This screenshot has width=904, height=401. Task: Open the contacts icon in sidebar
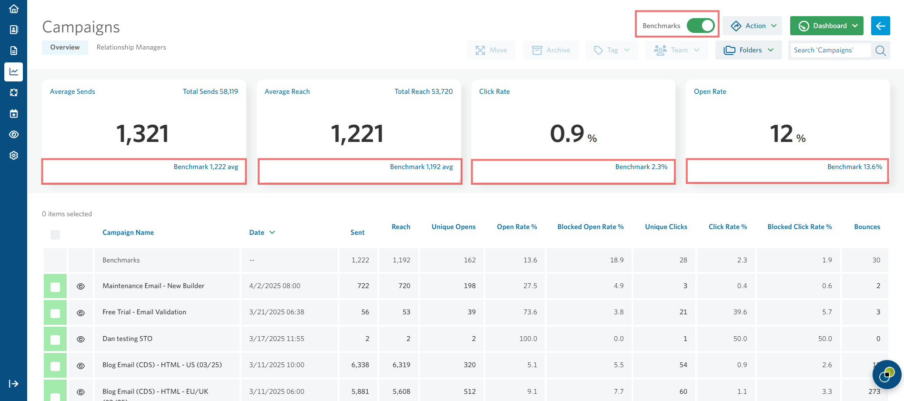(14, 30)
